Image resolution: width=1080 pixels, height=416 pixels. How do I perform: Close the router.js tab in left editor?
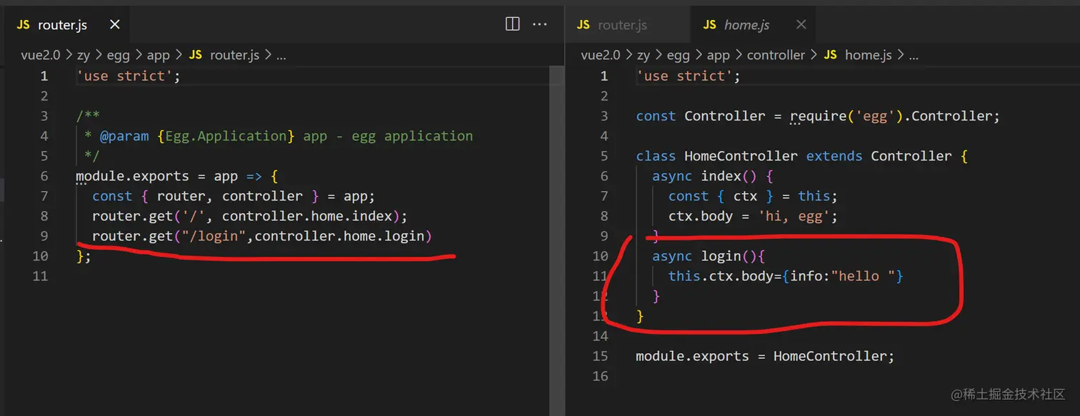coord(114,25)
